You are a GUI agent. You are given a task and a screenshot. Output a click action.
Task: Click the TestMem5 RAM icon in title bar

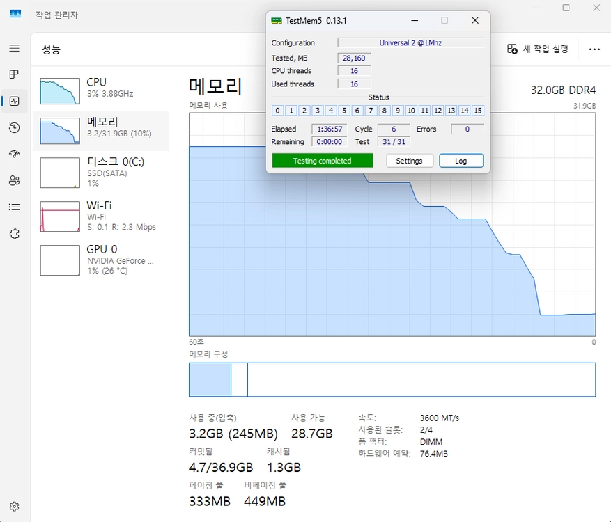click(x=277, y=21)
